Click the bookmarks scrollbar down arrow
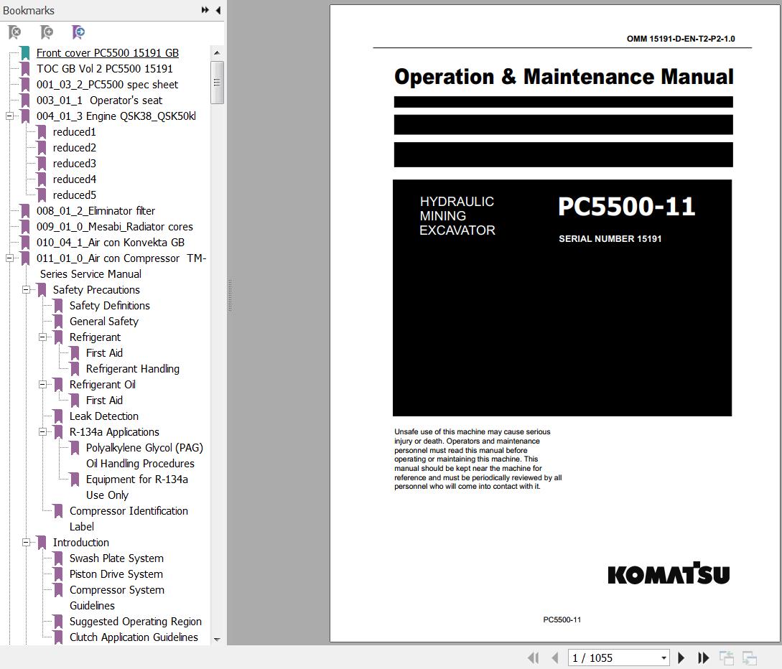The height and width of the screenshot is (669, 782). (x=216, y=639)
